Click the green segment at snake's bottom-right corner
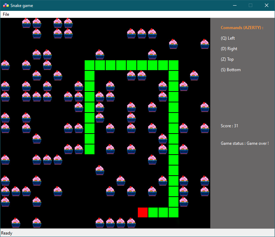Viewport: 275px width, 237px height. point(174,212)
